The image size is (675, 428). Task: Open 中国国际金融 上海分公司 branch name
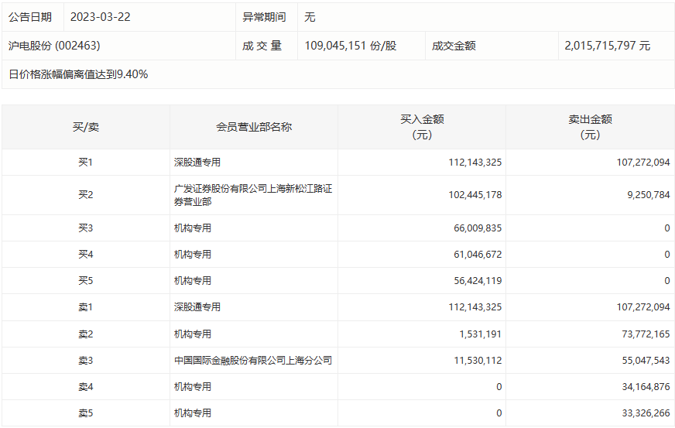click(253, 360)
